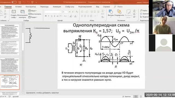
Task: Open the Раздел section dropdown
Action: [x=33, y=17]
